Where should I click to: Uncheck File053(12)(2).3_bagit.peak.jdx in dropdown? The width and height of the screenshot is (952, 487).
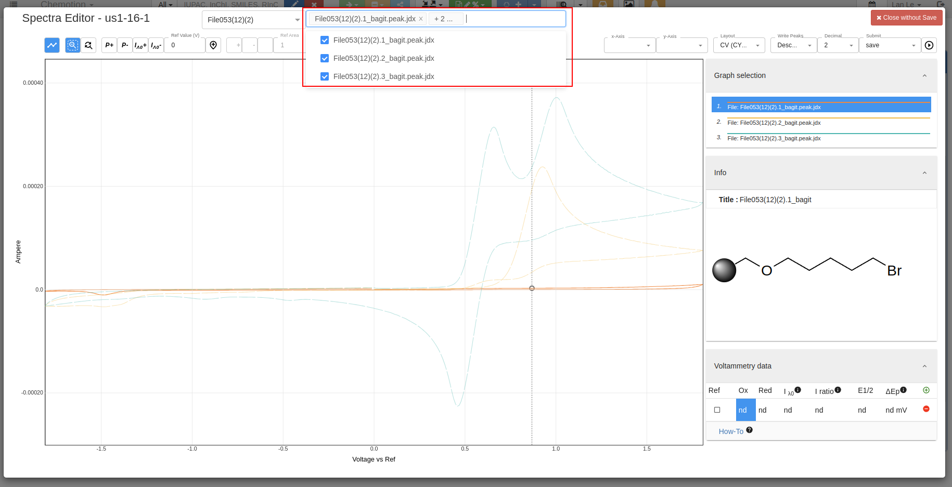click(x=324, y=76)
